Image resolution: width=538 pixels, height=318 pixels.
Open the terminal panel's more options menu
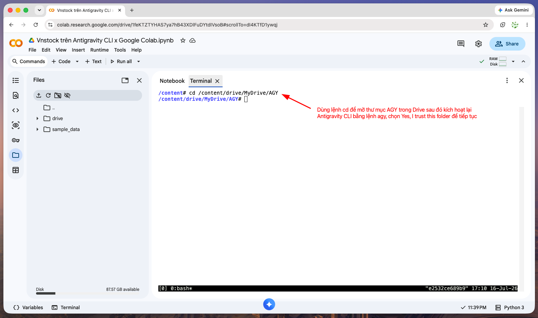click(507, 80)
